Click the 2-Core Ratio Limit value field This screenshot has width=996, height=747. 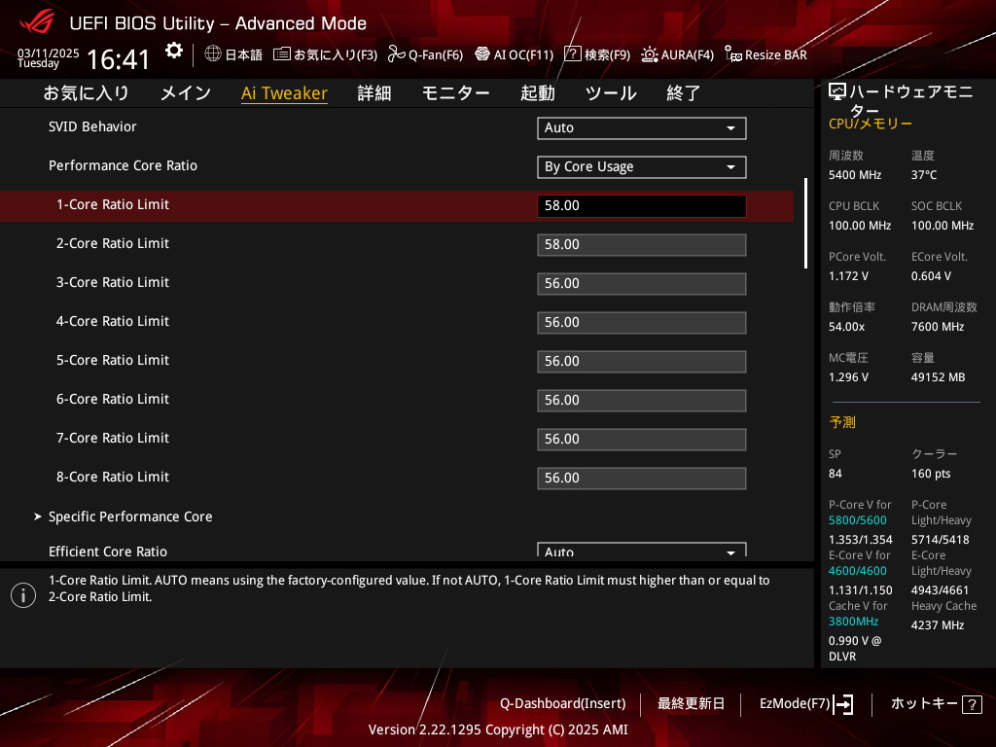[x=642, y=244]
